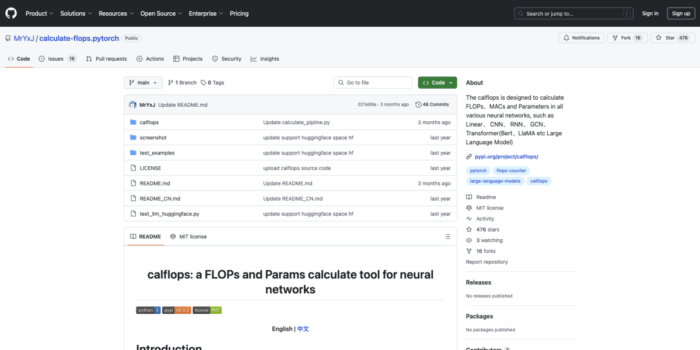Open the Pull requests tab
The height and width of the screenshot is (350, 700).
tap(106, 59)
